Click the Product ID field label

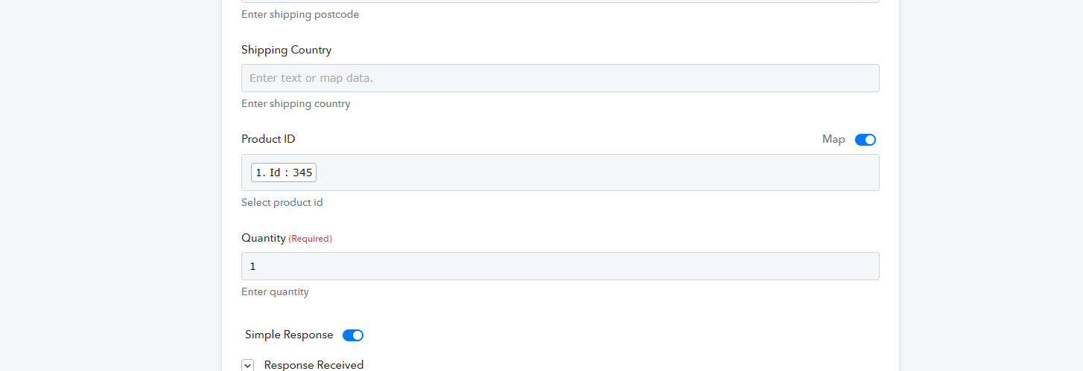point(268,139)
